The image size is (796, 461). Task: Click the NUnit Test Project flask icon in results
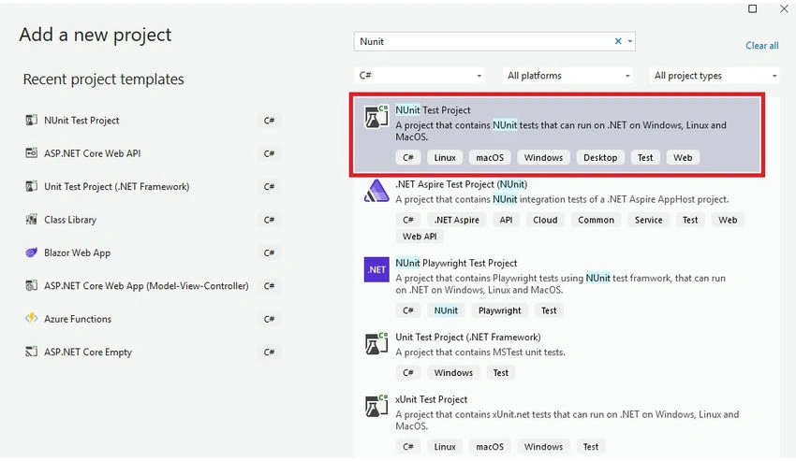(x=376, y=117)
